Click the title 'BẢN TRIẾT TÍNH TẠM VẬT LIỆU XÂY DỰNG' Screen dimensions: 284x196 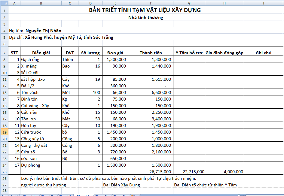pyautogui.click(x=145, y=10)
